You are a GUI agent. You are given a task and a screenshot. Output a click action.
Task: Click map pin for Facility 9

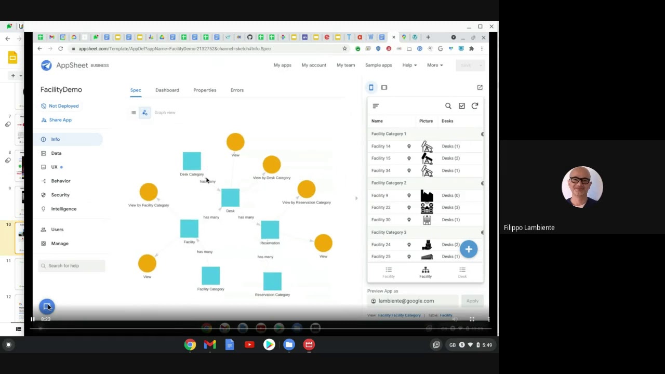[x=409, y=196]
